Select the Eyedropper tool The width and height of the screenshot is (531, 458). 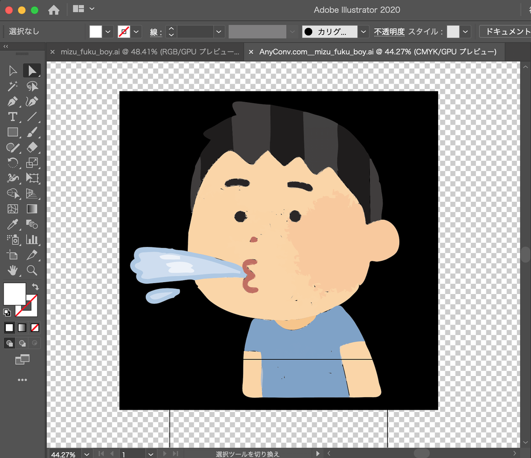tap(12, 224)
